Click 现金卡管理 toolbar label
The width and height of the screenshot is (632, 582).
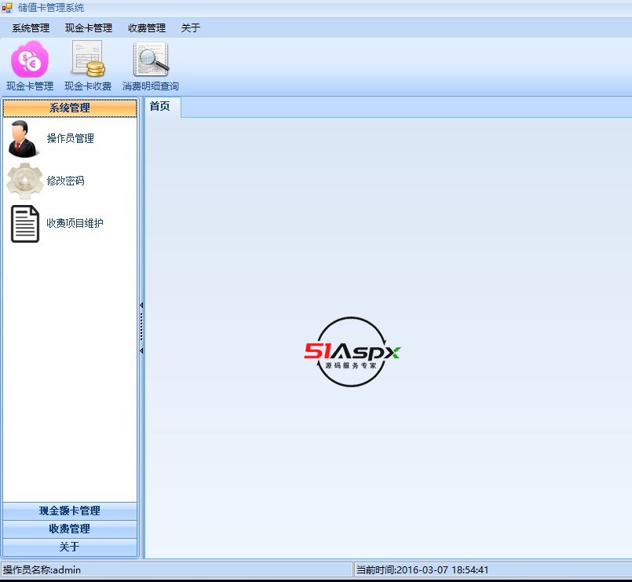click(x=30, y=86)
